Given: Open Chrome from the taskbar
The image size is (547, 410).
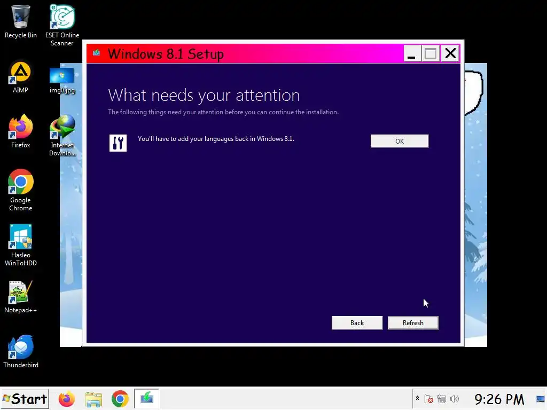Looking at the screenshot, I should click(x=120, y=399).
